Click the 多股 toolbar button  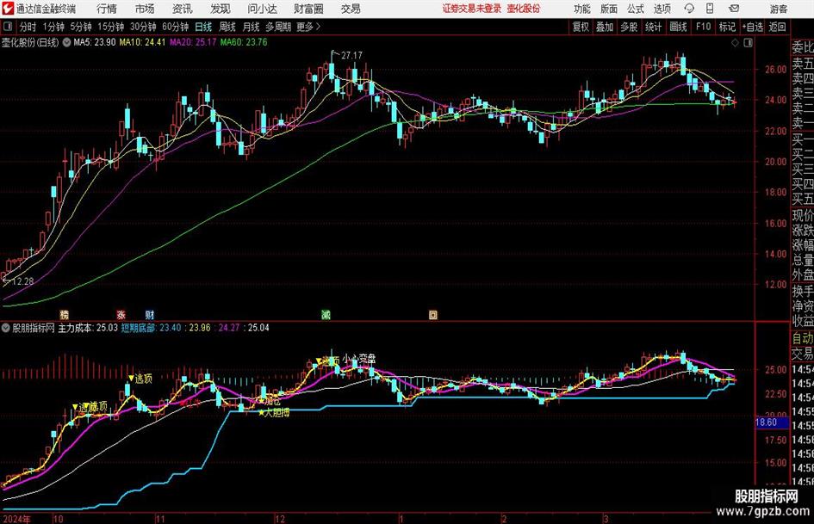coord(629,27)
